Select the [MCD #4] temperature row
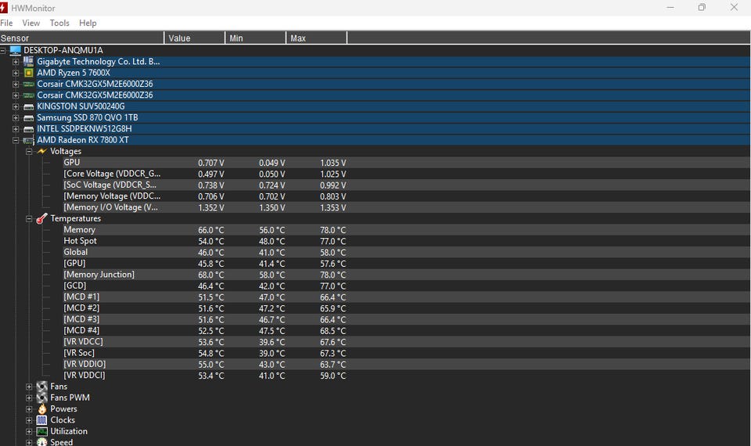 click(81, 330)
